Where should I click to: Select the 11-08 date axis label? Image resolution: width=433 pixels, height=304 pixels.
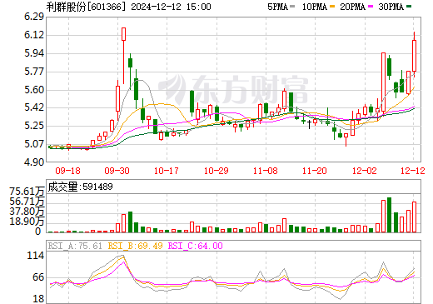click(x=266, y=171)
